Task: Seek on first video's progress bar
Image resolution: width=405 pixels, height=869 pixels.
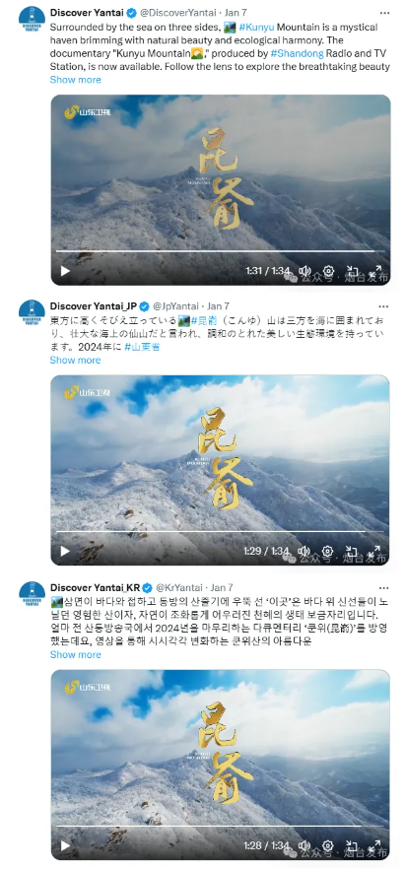Action: [221, 251]
